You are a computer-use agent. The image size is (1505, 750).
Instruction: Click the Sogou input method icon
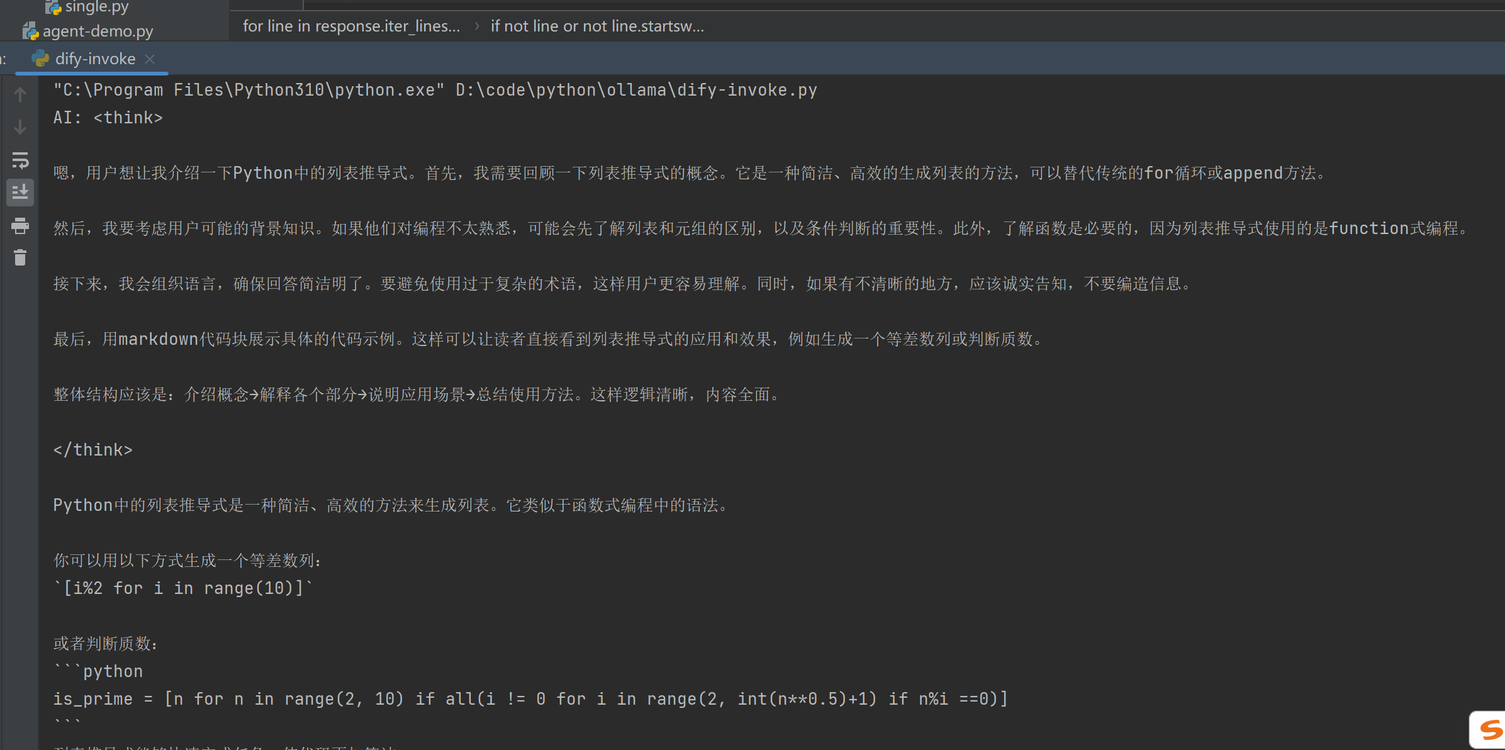pyautogui.click(x=1490, y=730)
